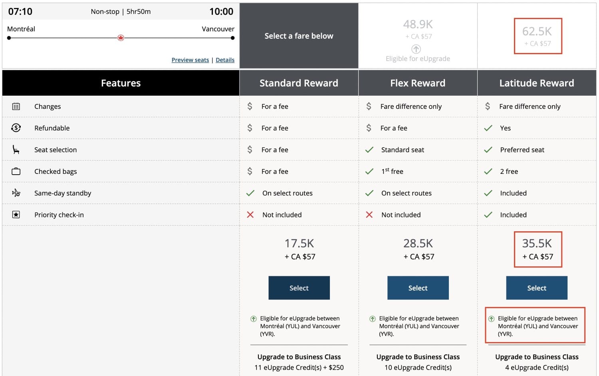Viewport: 599px width, 376px height.
Task: Open Preview seats for this flight
Action: 190,60
